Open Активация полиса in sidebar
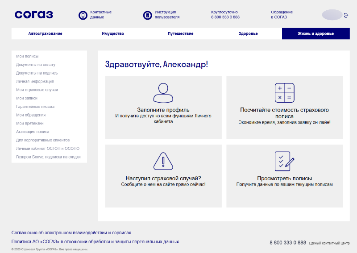 pyautogui.click(x=33, y=132)
